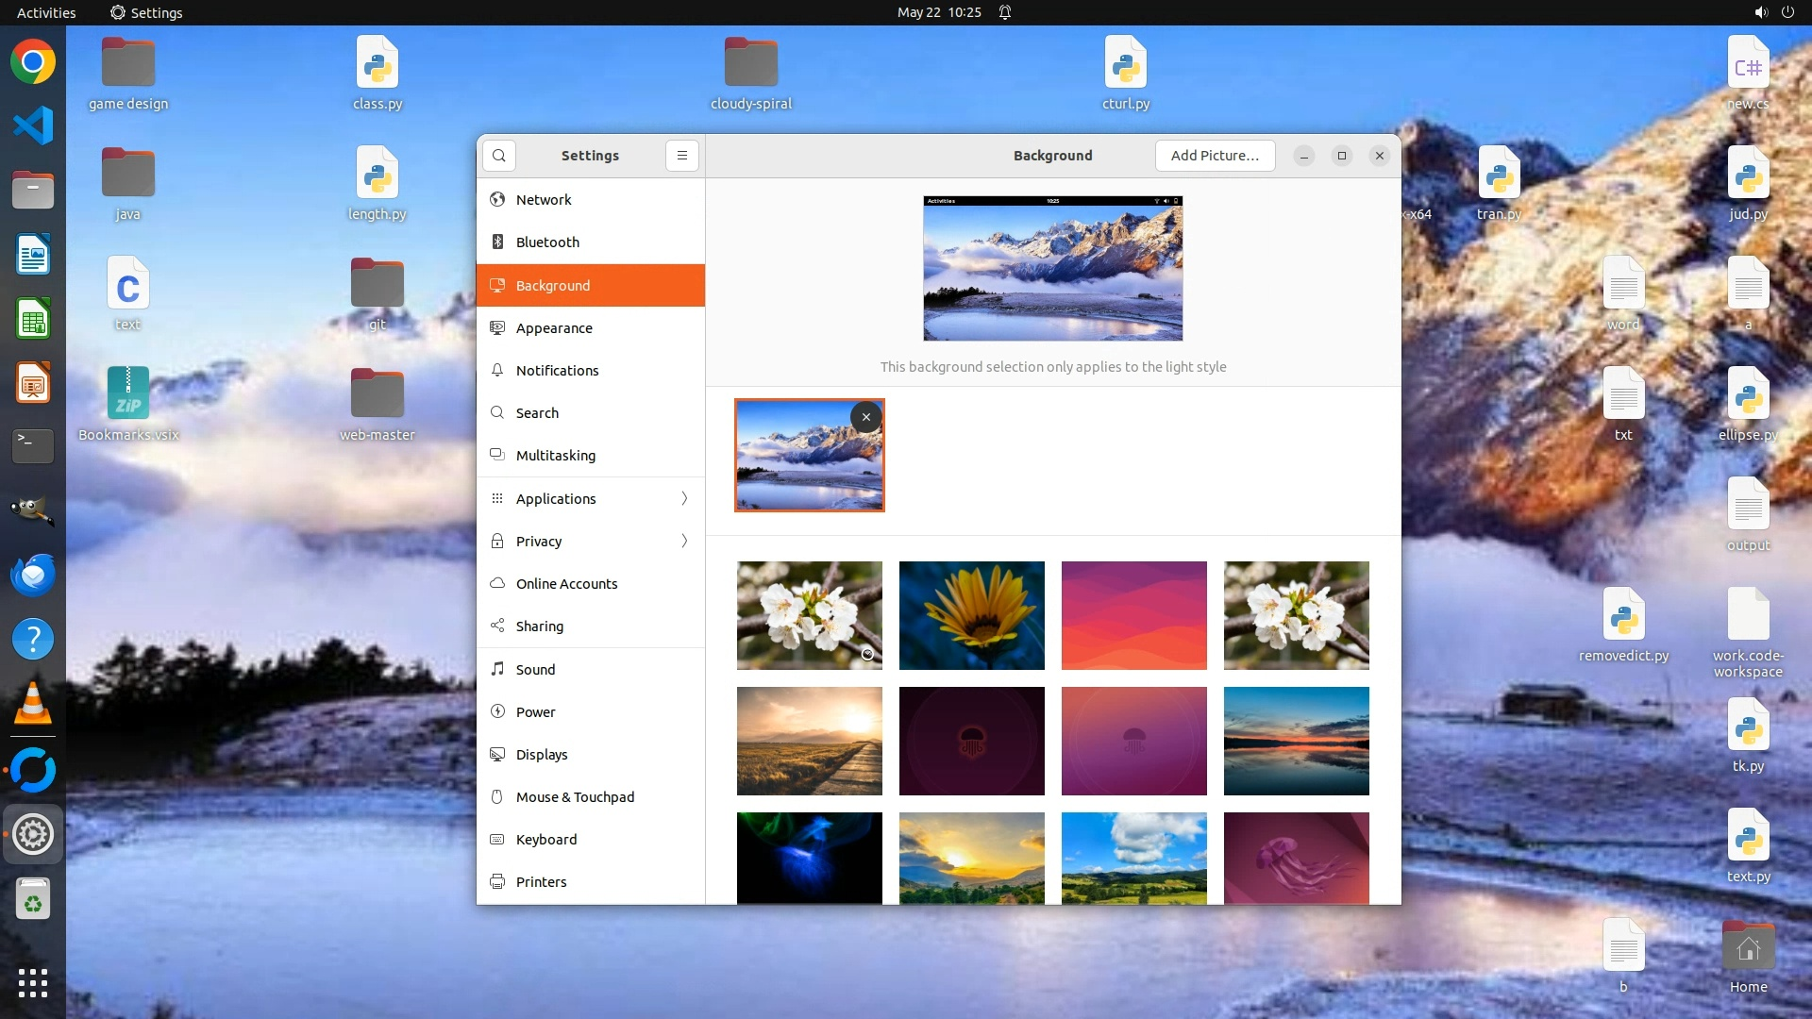This screenshot has height=1019, width=1812.
Task: Select the sunset lake wallpaper thumbnail
Action: coord(1296,741)
